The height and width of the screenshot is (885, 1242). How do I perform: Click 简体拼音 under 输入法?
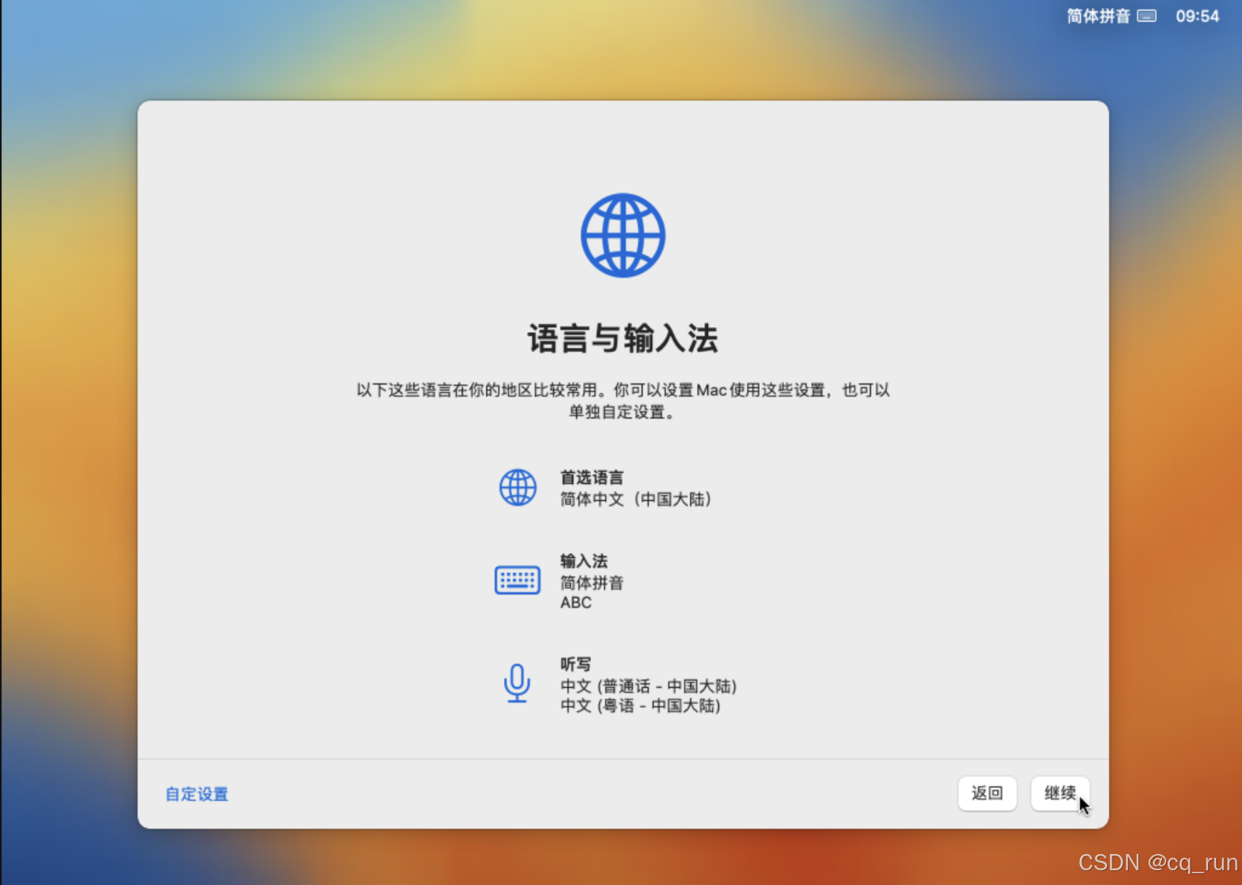tap(592, 583)
